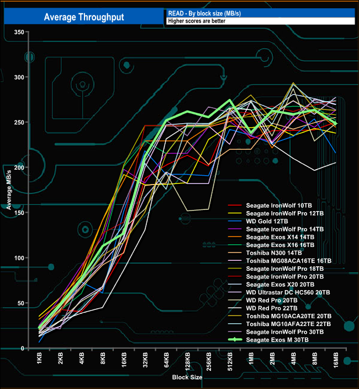Select 'WD Red Pro 22TB' legend label
The width and height of the screenshot is (359, 389).
click(272, 308)
